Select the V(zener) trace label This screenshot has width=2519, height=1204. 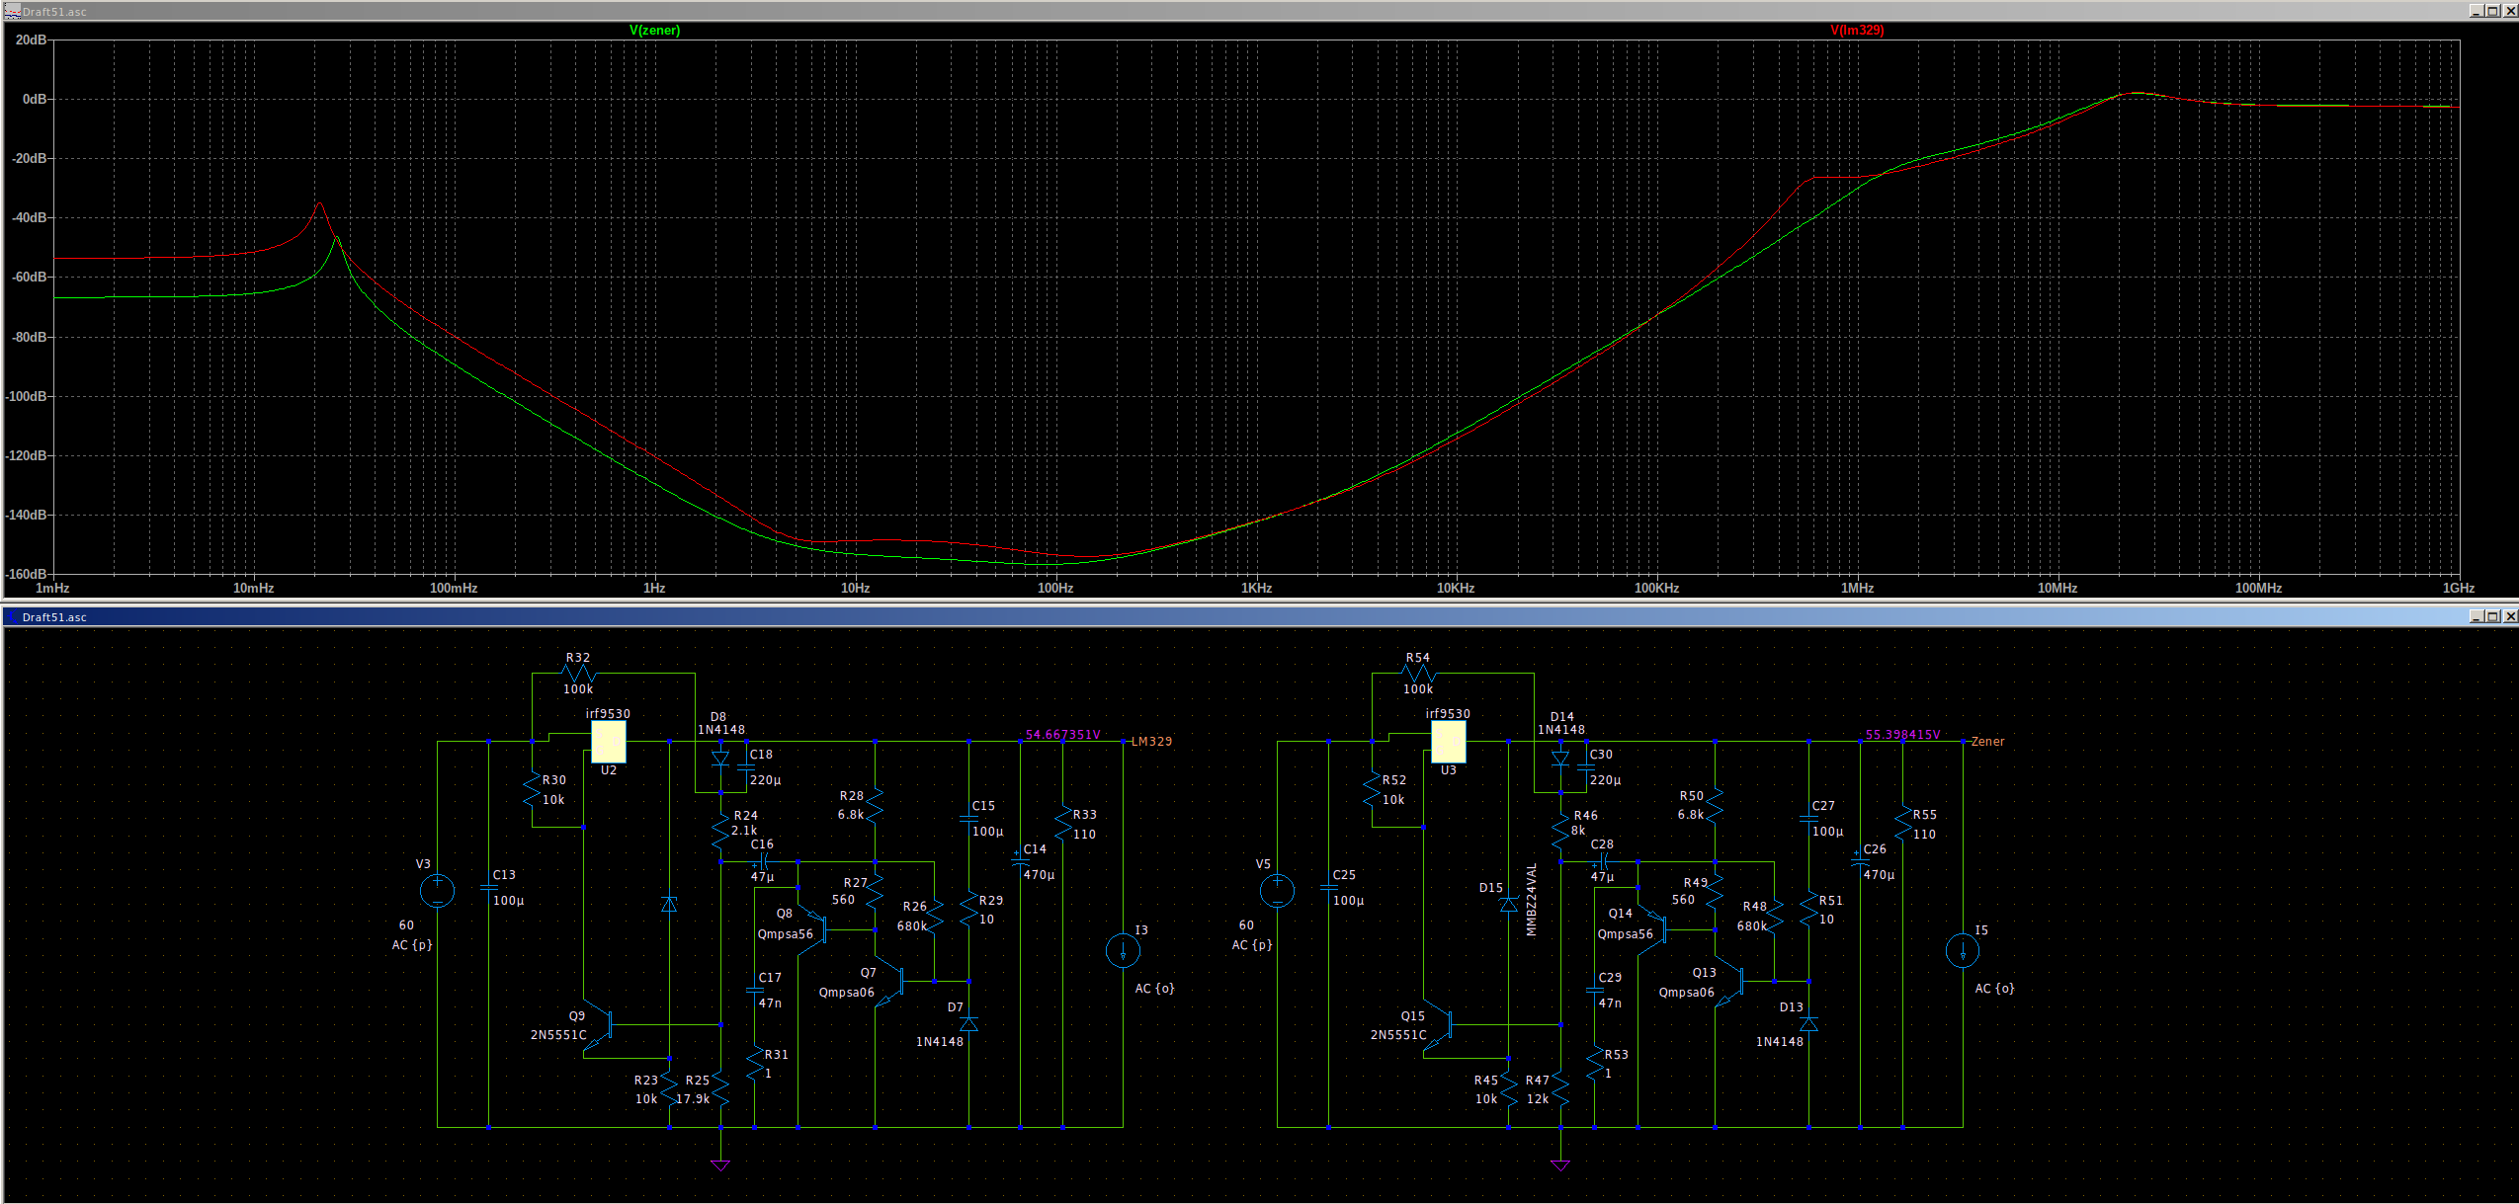point(654,31)
